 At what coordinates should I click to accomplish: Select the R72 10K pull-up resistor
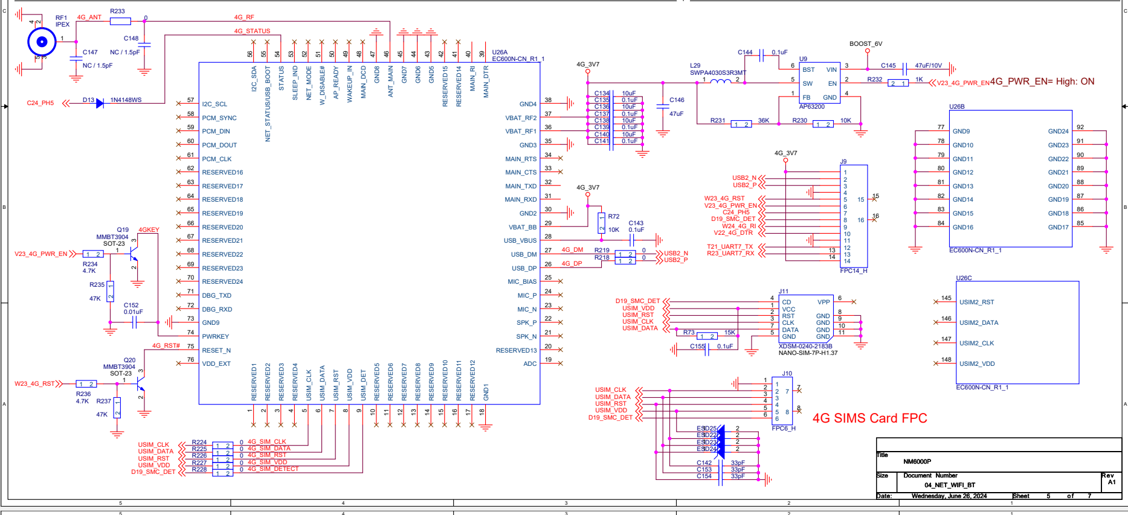pos(601,223)
